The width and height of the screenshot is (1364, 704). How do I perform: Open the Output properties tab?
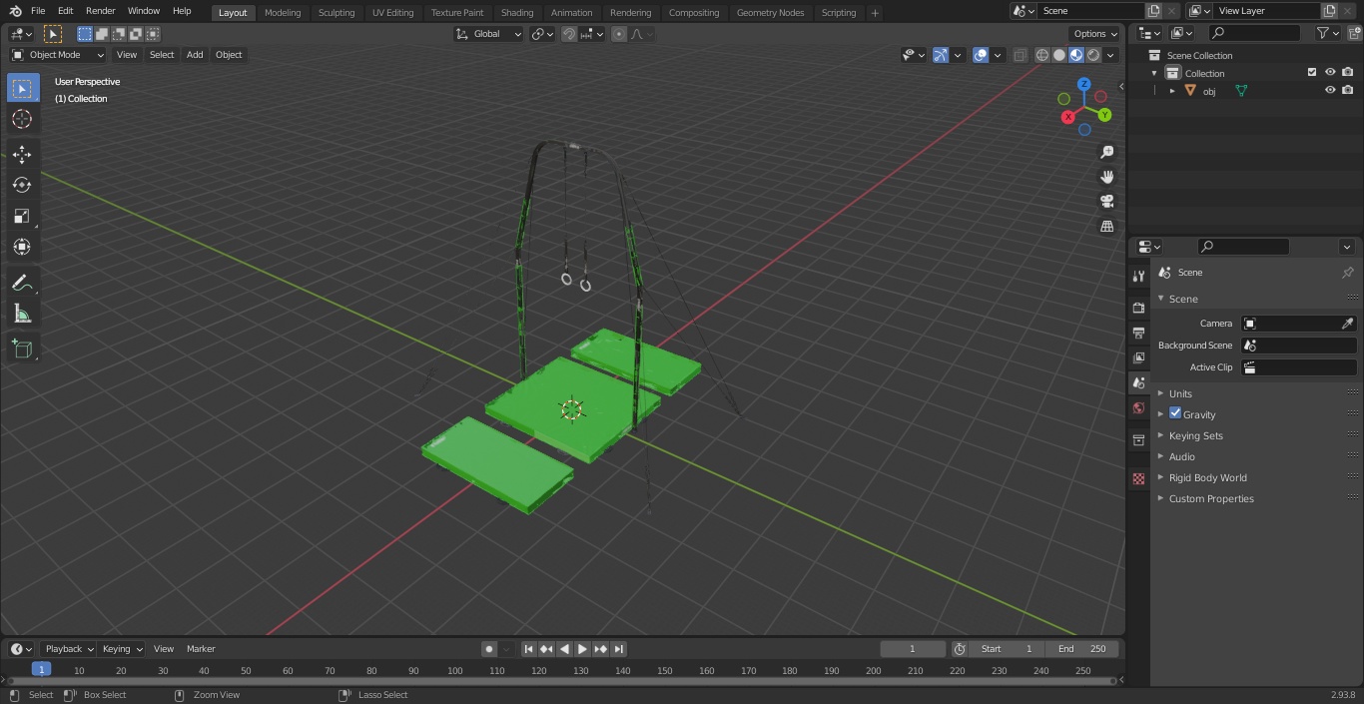(1138, 333)
